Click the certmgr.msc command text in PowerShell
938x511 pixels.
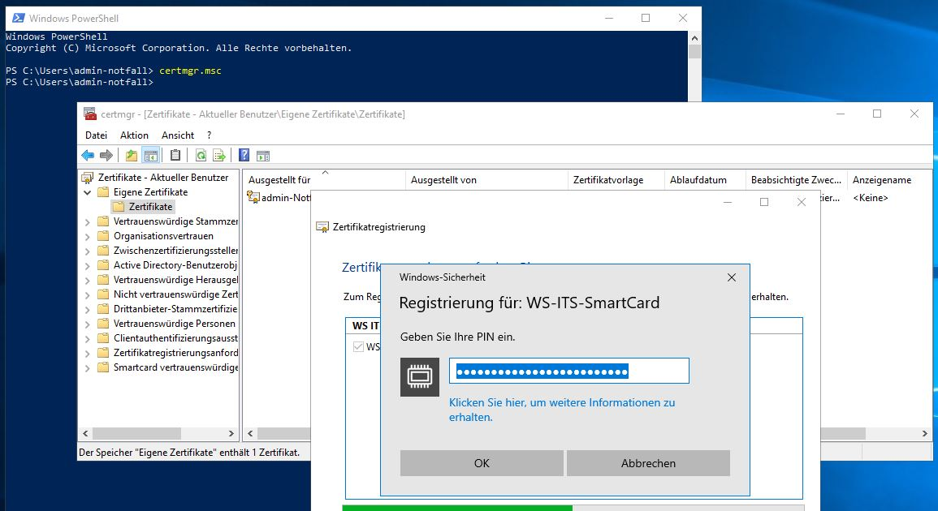[x=190, y=71]
